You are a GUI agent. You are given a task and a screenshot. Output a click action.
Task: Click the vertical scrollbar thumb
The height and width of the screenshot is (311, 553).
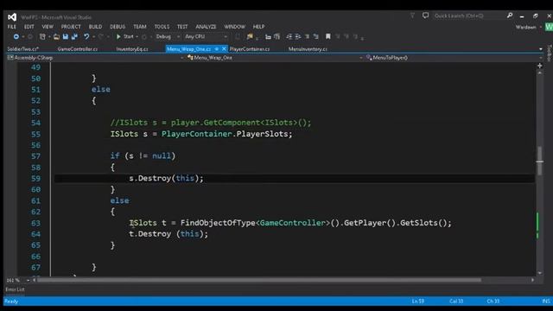click(539, 161)
